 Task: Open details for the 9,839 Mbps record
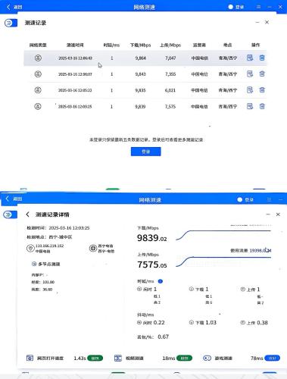point(250,106)
